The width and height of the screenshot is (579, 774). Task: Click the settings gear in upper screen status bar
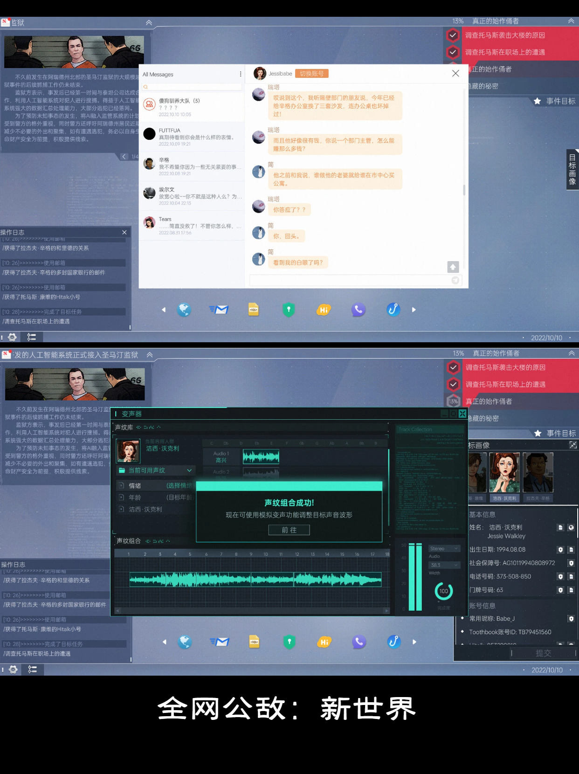13,337
